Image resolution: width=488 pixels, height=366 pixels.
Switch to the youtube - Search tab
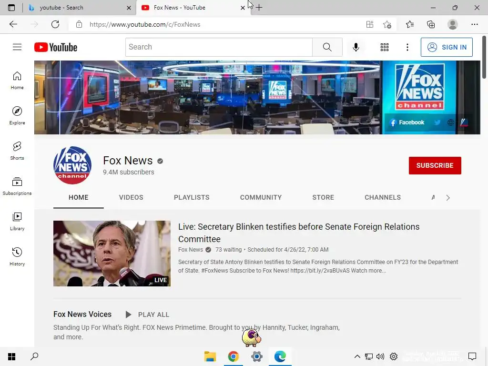[x=80, y=8]
